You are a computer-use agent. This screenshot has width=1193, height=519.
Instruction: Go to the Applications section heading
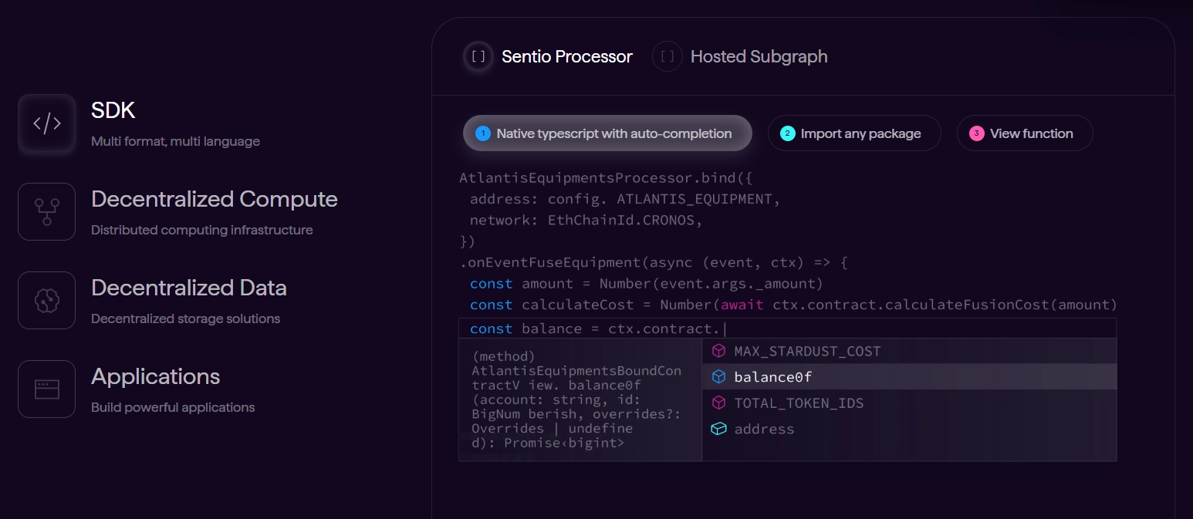point(156,376)
